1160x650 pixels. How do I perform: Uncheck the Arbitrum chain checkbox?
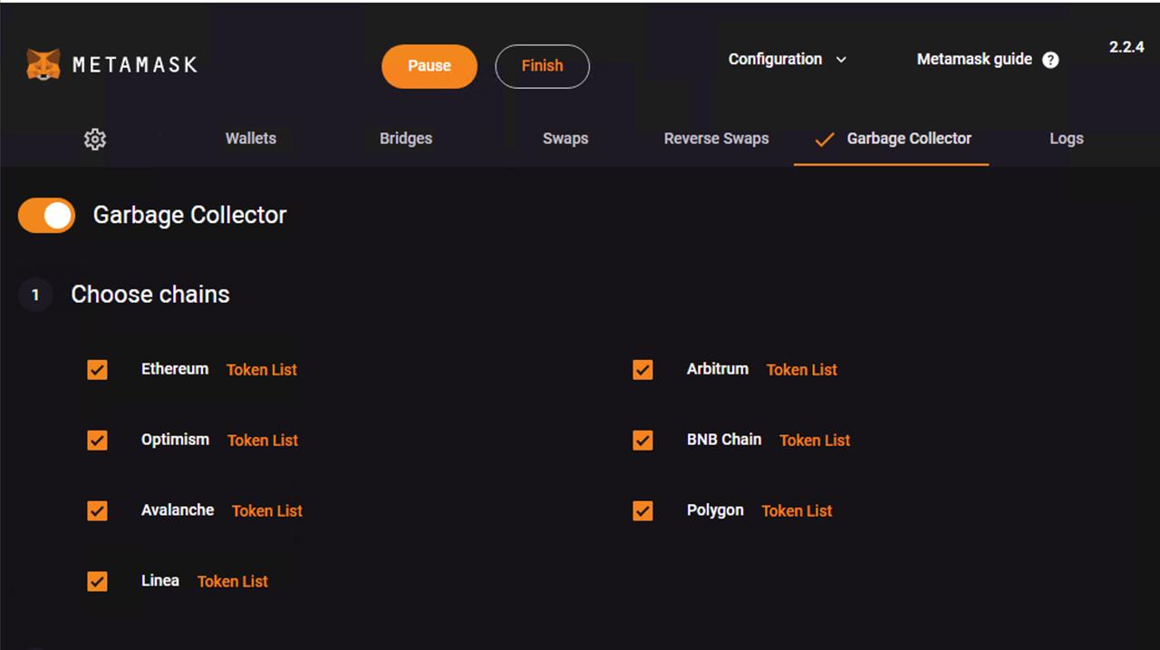click(x=643, y=370)
